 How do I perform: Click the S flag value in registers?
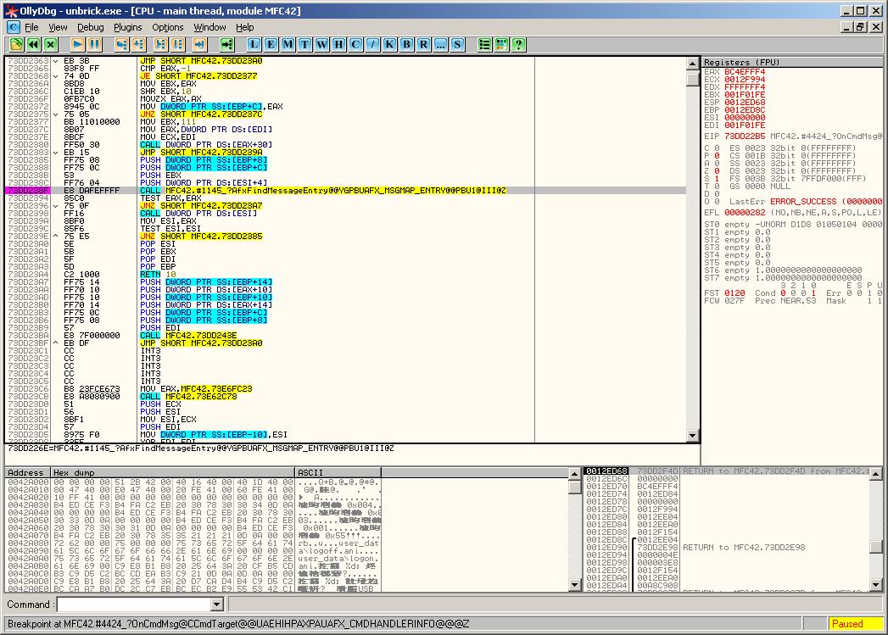point(717,179)
